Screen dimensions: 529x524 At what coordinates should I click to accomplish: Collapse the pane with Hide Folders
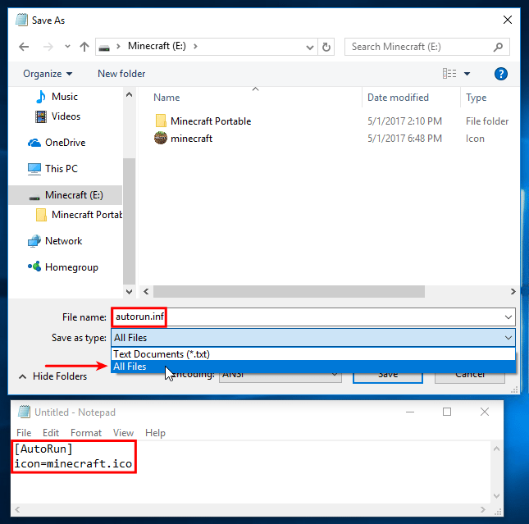(53, 376)
